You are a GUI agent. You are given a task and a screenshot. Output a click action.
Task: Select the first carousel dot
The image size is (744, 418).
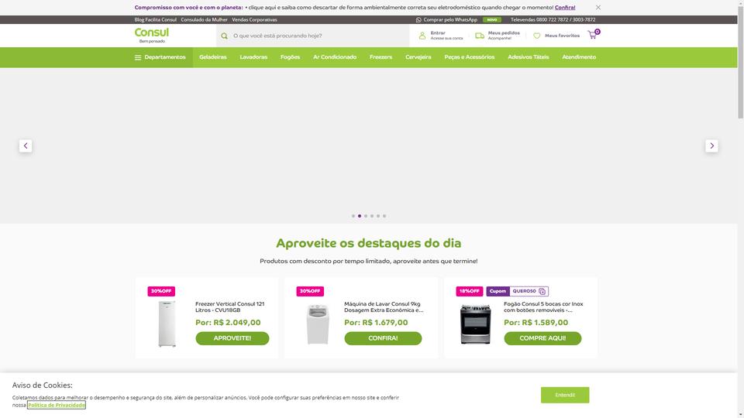click(353, 216)
